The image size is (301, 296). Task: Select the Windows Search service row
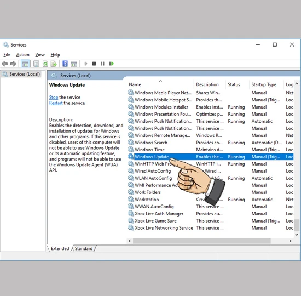(210, 143)
